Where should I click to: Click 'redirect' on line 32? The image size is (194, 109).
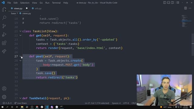(55, 78)
